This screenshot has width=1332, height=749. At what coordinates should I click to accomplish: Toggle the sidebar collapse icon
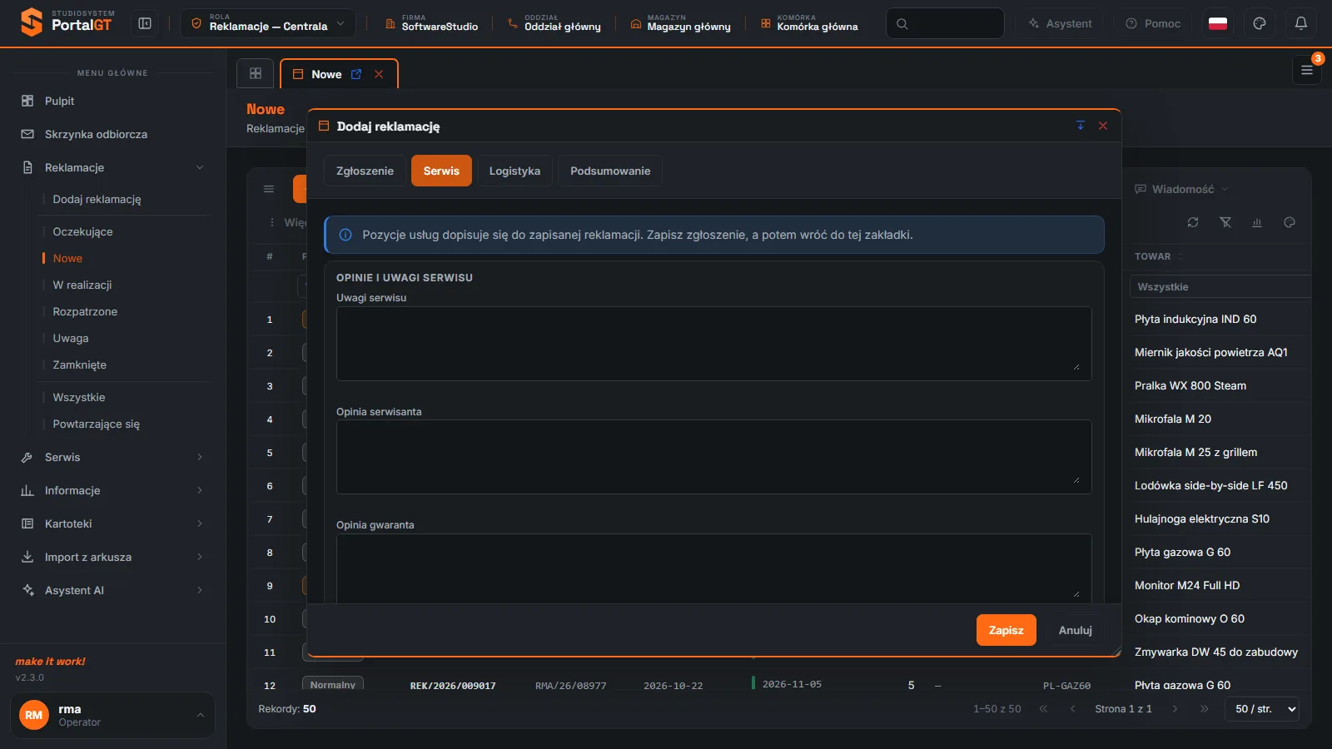145,23
